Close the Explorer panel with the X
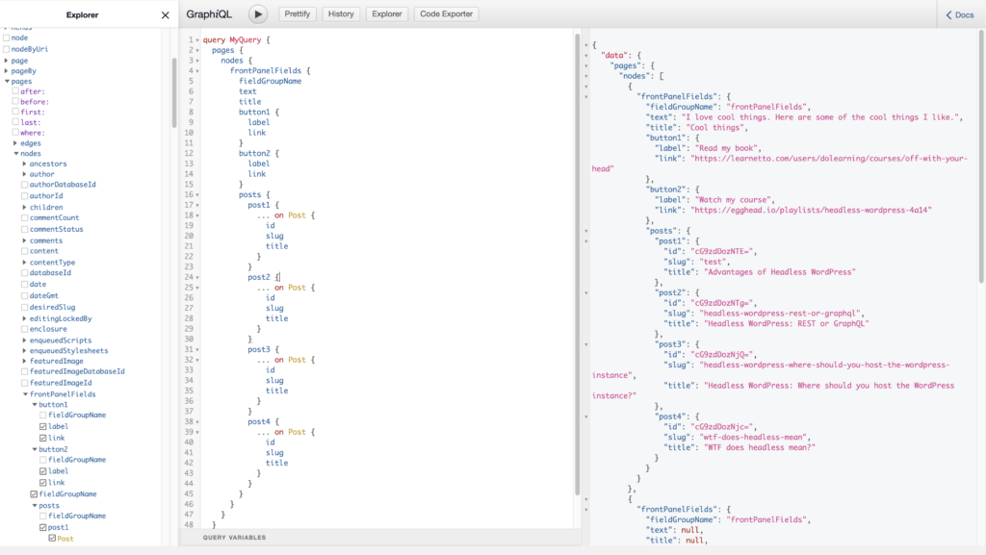The height and width of the screenshot is (555, 986). tap(166, 15)
